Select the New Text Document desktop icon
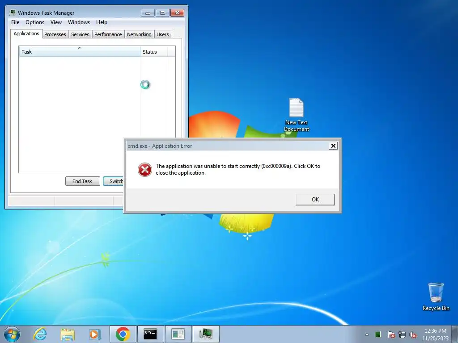Screen dimensions: 458x343 [x=296, y=115]
